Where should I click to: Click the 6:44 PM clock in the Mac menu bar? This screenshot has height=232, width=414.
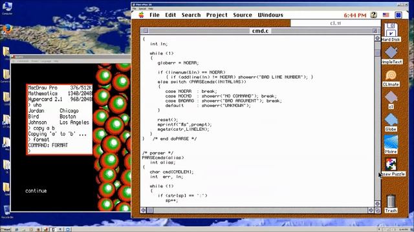click(x=355, y=15)
